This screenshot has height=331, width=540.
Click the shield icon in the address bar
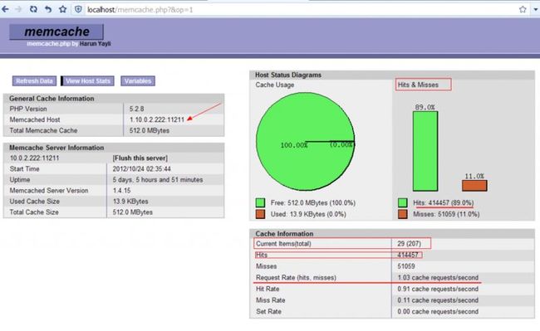tap(79, 9)
